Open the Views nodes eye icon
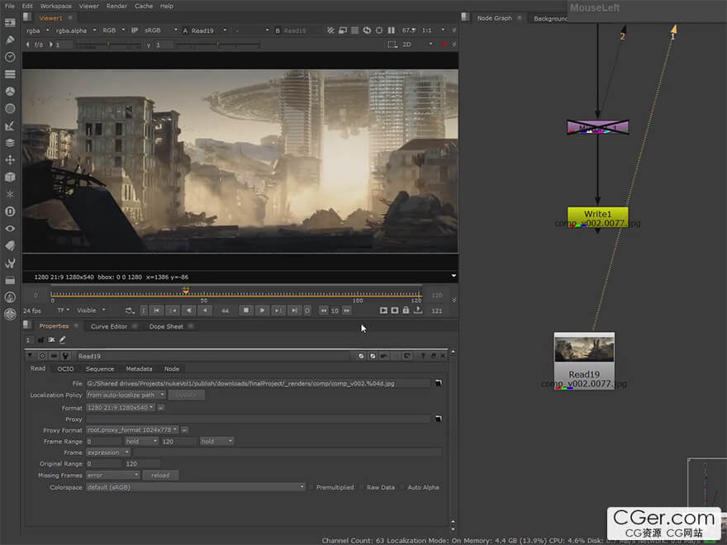This screenshot has height=545, width=727. (x=10, y=229)
